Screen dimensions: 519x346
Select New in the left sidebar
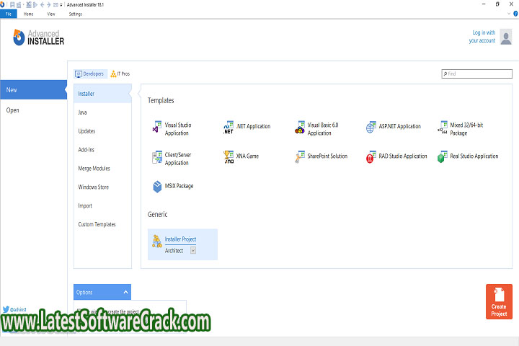[33, 89]
